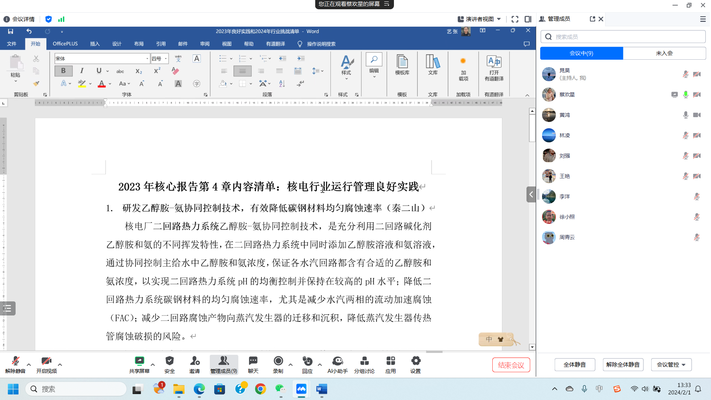Screen dimensions: 711x400
Task: Click the 全体静音 button
Action: [x=574, y=364]
